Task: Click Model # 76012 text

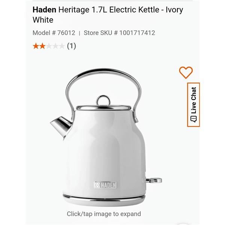Action: pyautogui.click(x=54, y=33)
